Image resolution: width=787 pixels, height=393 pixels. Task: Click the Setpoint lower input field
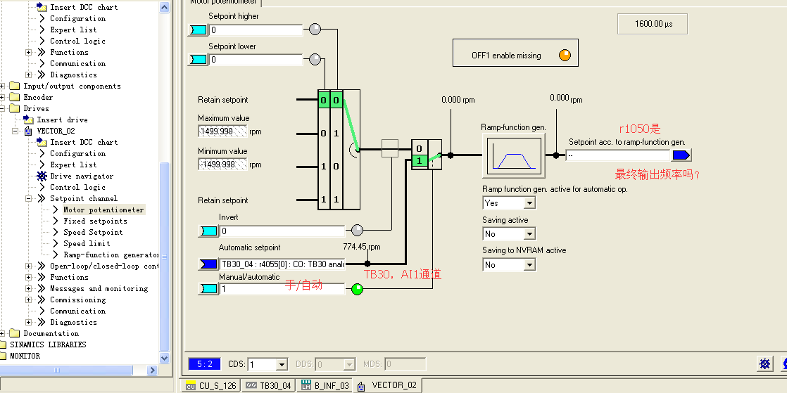(256, 60)
